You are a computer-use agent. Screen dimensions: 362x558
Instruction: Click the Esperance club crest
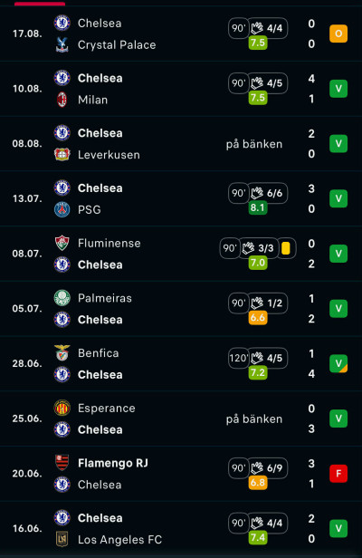coord(62,409)
